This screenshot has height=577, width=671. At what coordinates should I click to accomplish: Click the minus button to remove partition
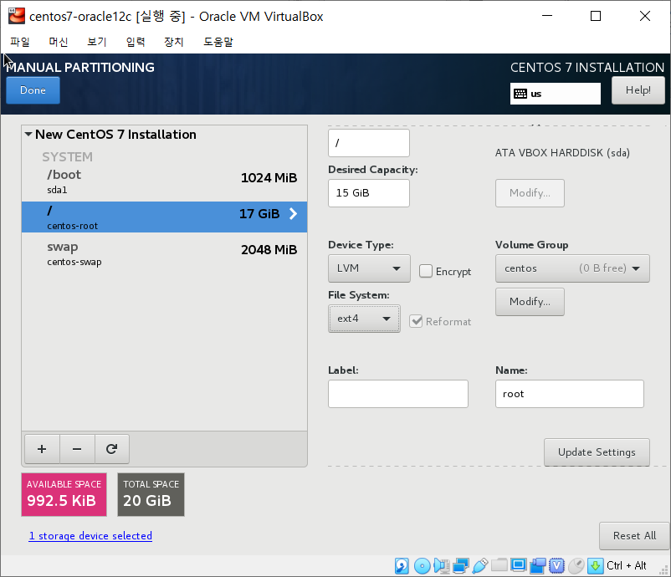pyautogui.click(x=77, y=449)
